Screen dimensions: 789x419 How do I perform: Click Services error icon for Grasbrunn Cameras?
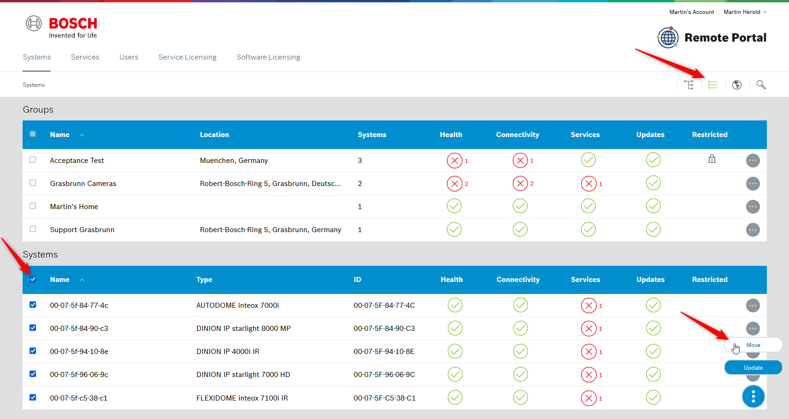coord(588,184)
